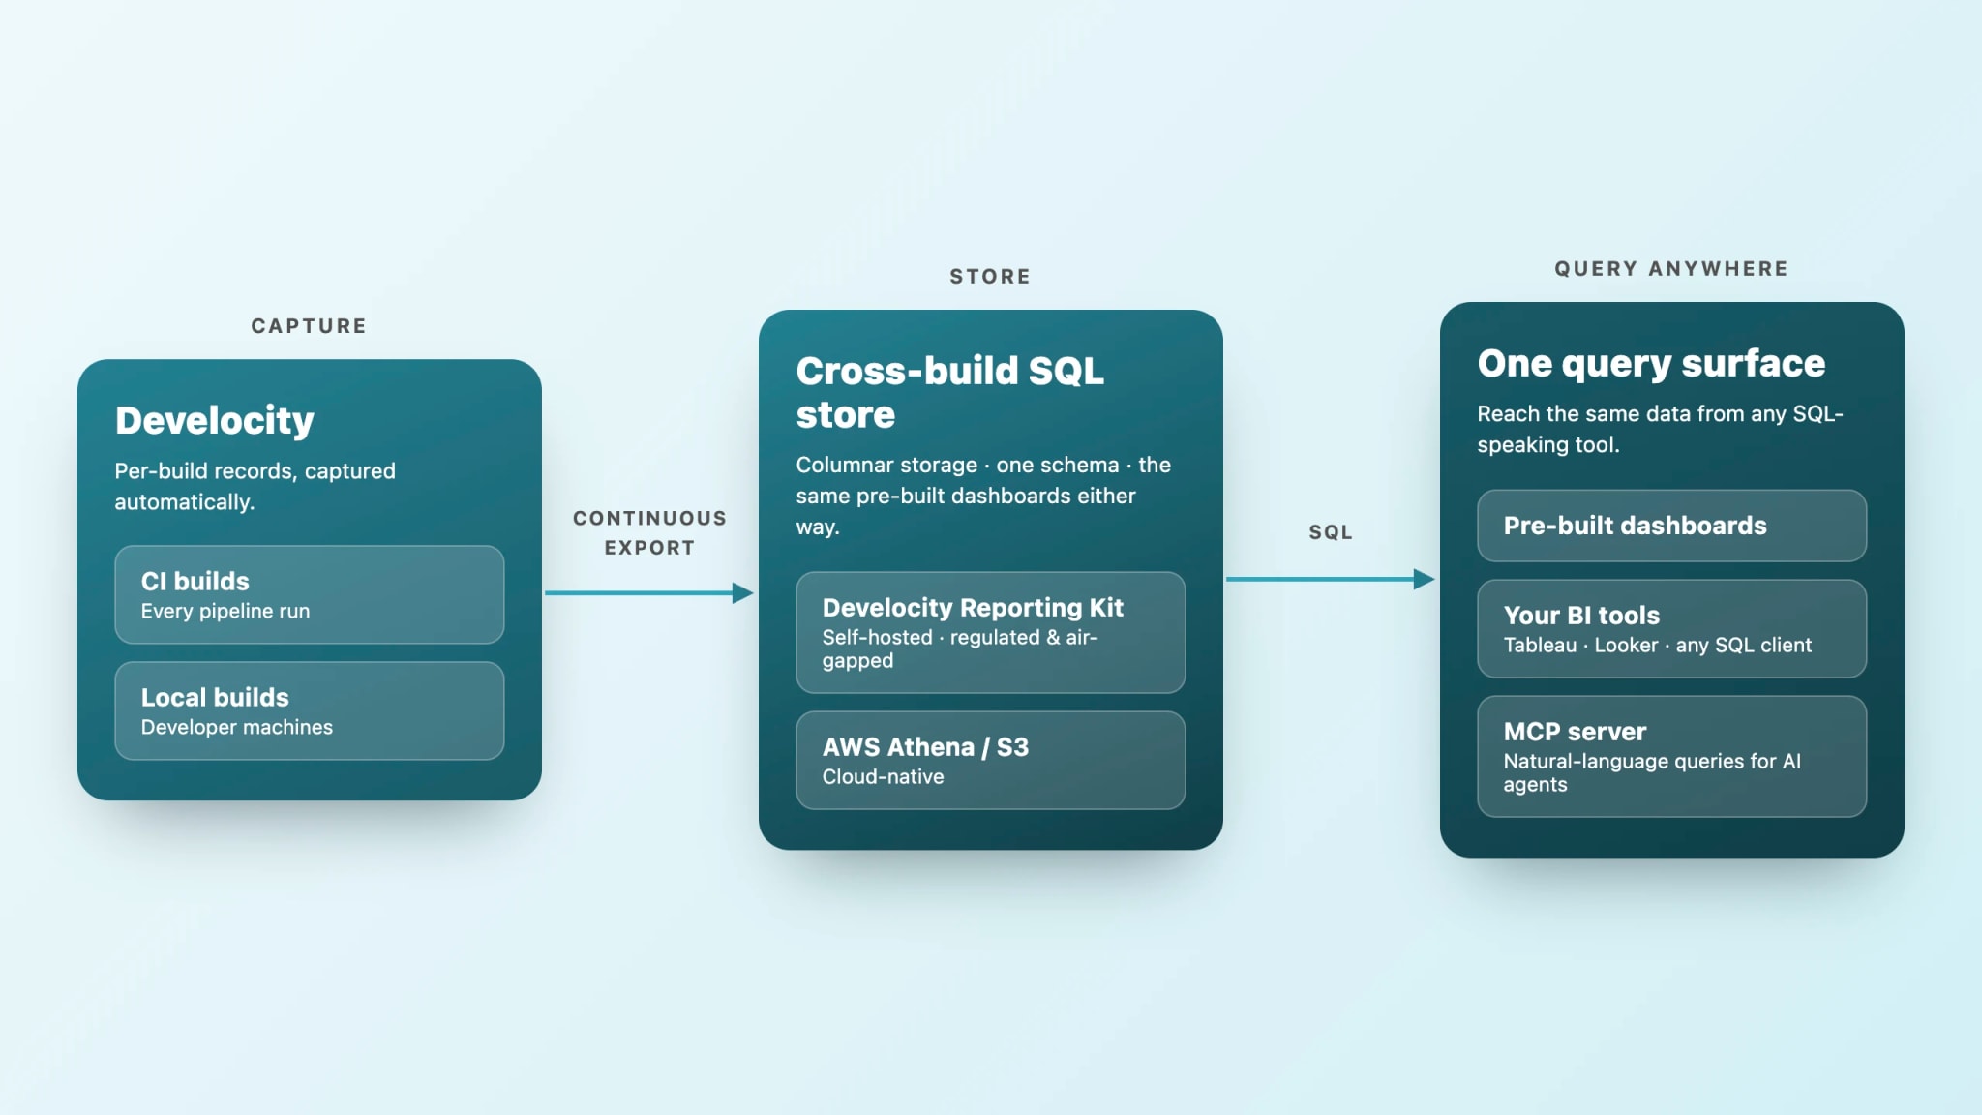Click the 'Cloud-native' subtitle
Screen dimensions: 1982x1115
883,776
